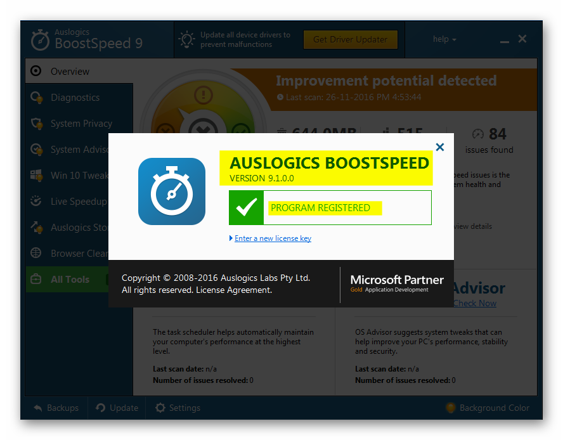Click the Settings gear icon

coord(160,408)
